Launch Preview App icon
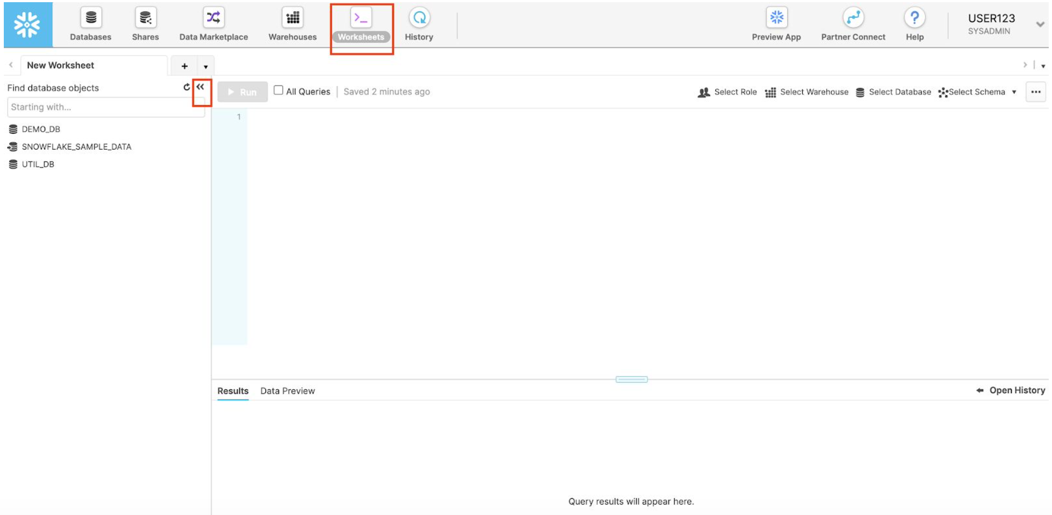The image size is (1052, 515). 776,18
